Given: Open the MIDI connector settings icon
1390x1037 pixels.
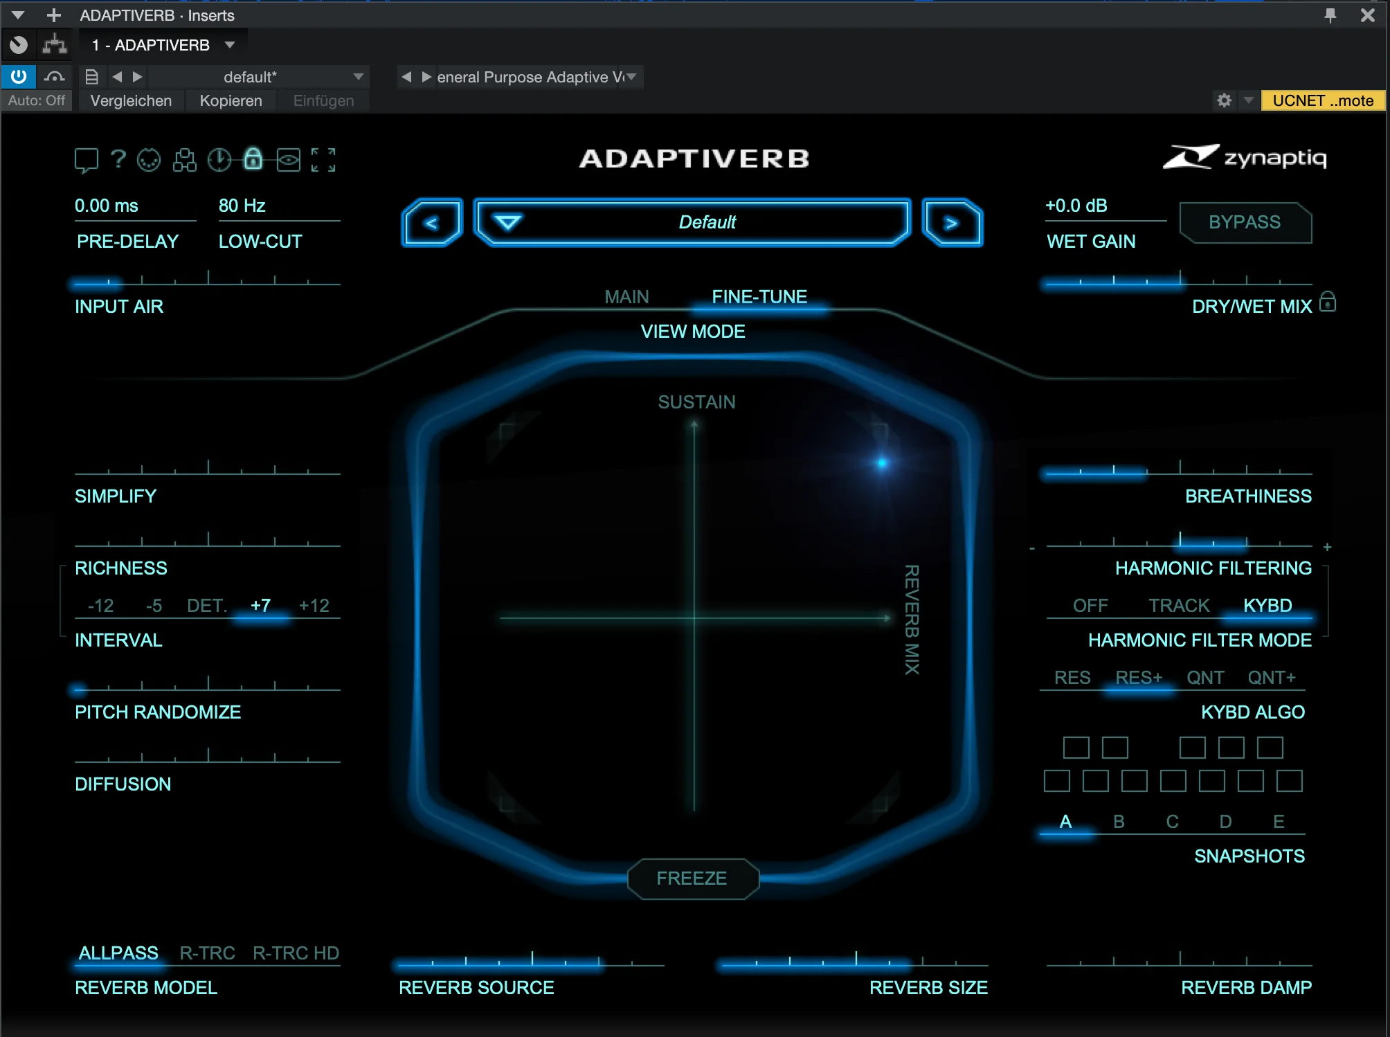Looking at the screenshot, I should point(149,160).
